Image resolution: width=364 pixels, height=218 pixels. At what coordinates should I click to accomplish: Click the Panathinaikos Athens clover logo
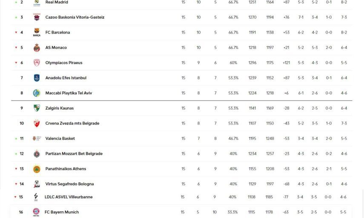pos(37,169)
